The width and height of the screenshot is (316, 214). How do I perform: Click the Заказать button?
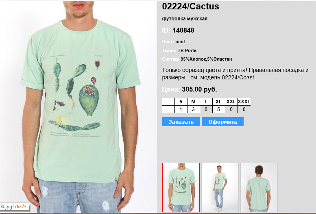point(181,122)
